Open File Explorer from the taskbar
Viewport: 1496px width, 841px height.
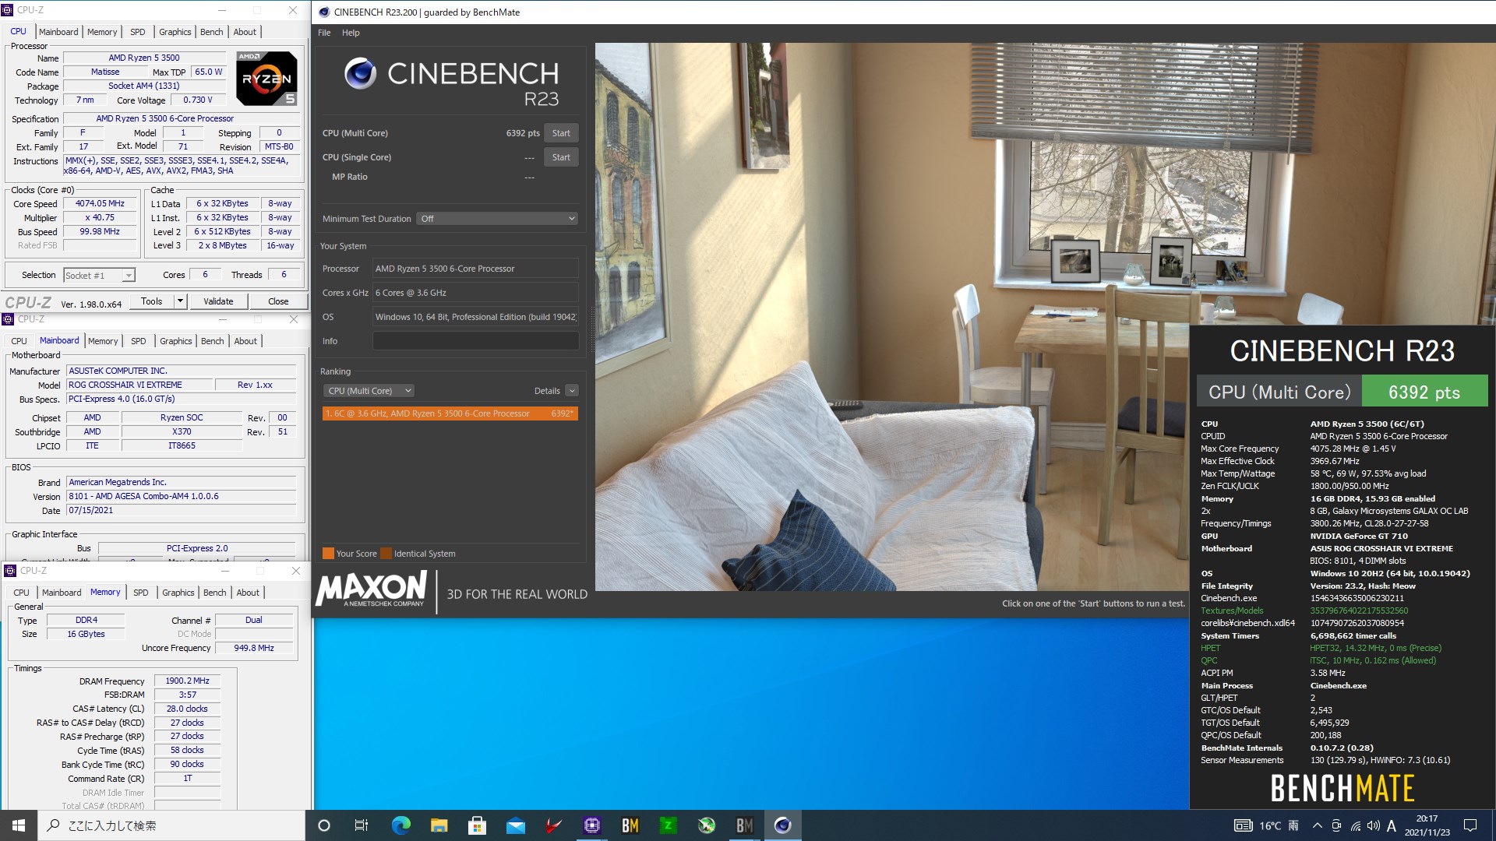(x=439, y=825)
